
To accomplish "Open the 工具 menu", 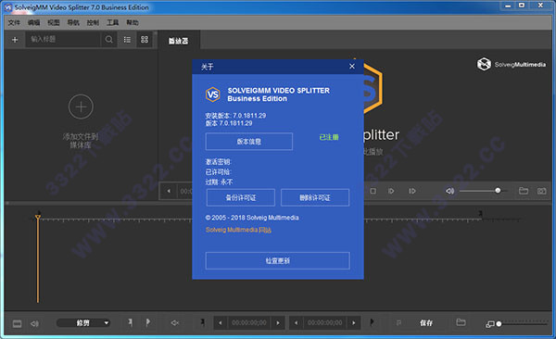I will click(x=113, y=23).
